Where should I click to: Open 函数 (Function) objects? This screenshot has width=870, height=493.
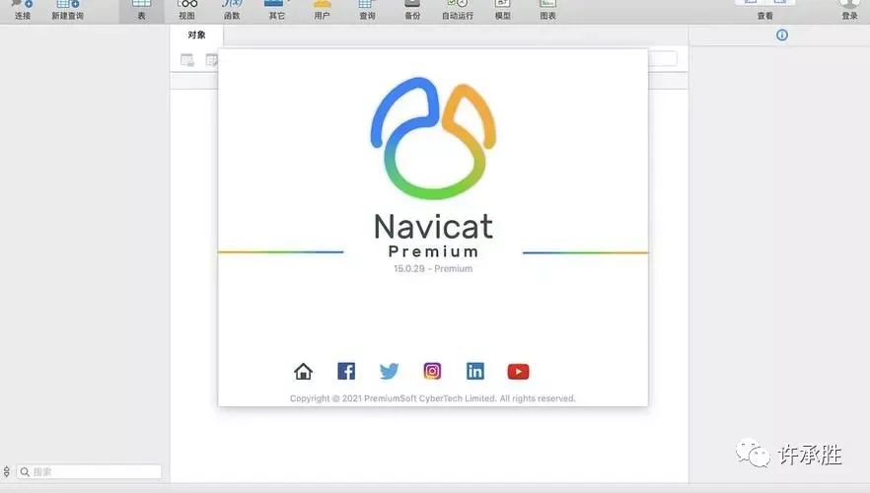(232, 10)
